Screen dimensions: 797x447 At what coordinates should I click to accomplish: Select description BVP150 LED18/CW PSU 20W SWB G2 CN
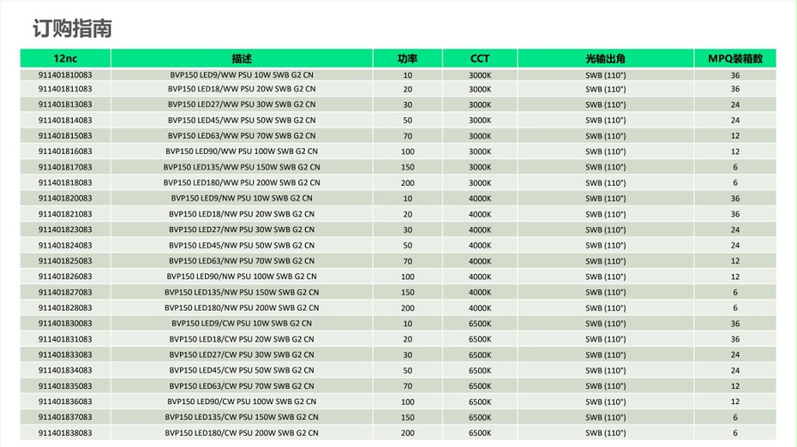[242, 339]
